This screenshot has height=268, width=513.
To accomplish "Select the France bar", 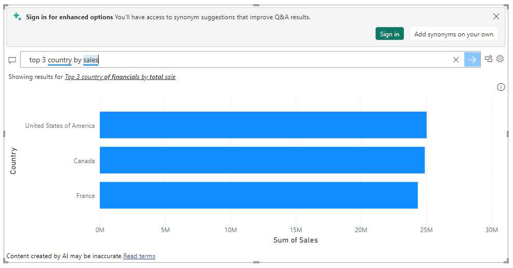I will point(259,195).
